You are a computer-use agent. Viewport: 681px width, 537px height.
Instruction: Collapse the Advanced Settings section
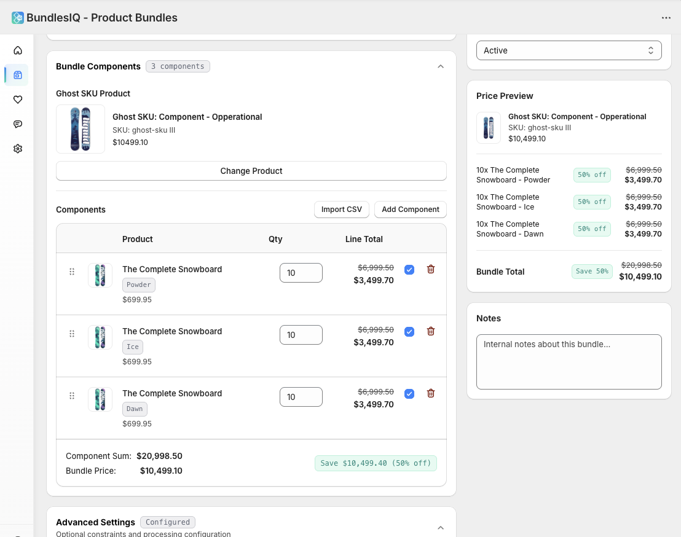tap(441, 527)
